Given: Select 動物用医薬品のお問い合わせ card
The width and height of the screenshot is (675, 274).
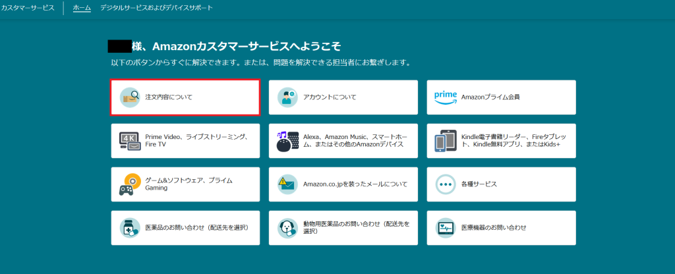Looking at the screenshot, I should 343,227.
